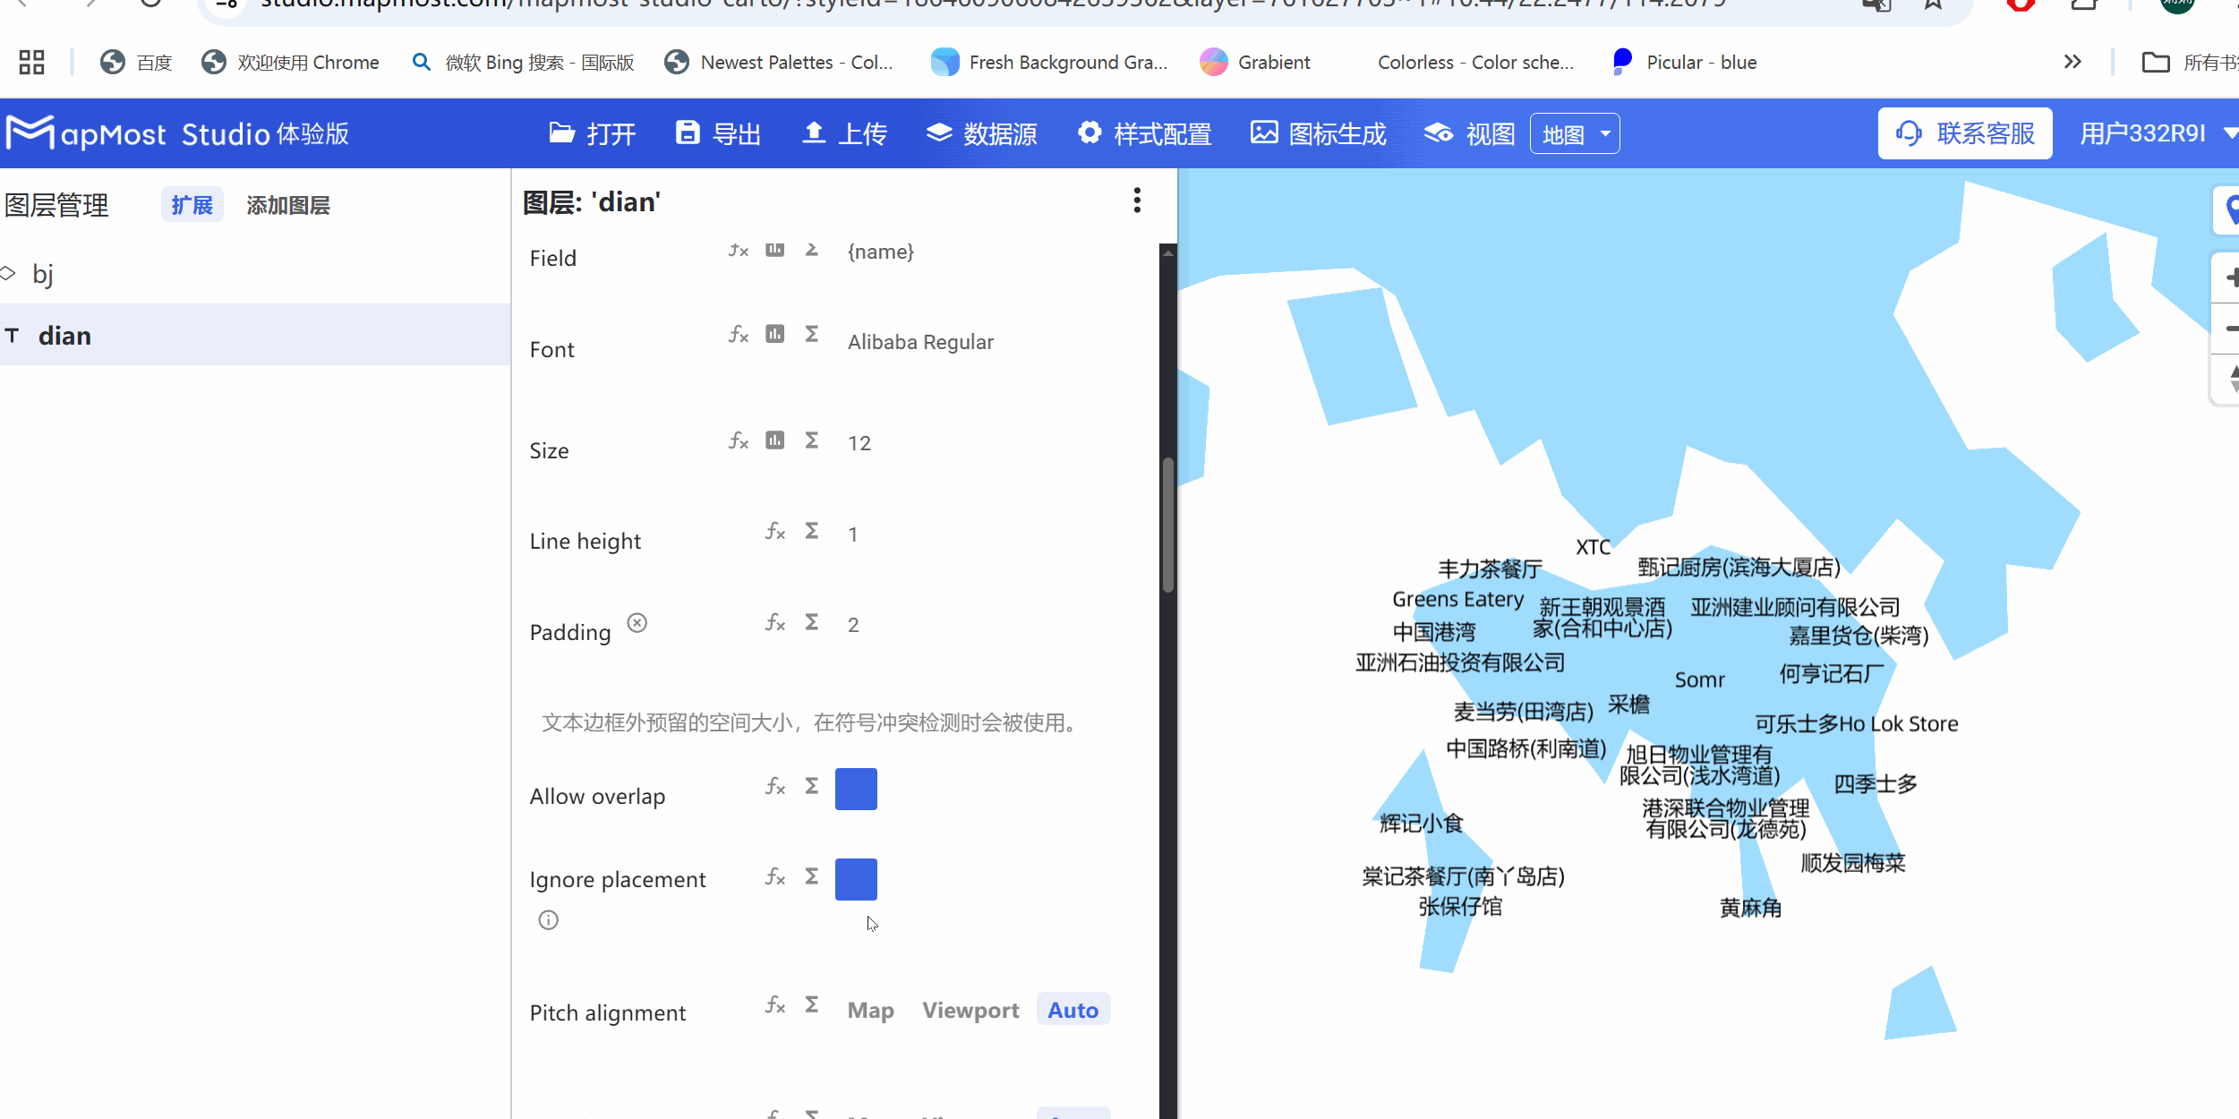Click the 上传 upload icon
The width and height of the screenshot is (2239, 1119).
(813, 132)
